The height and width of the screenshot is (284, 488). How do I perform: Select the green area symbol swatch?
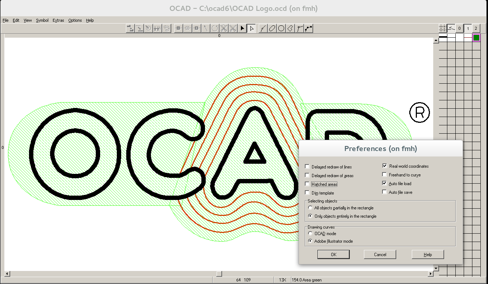[476, 38]
